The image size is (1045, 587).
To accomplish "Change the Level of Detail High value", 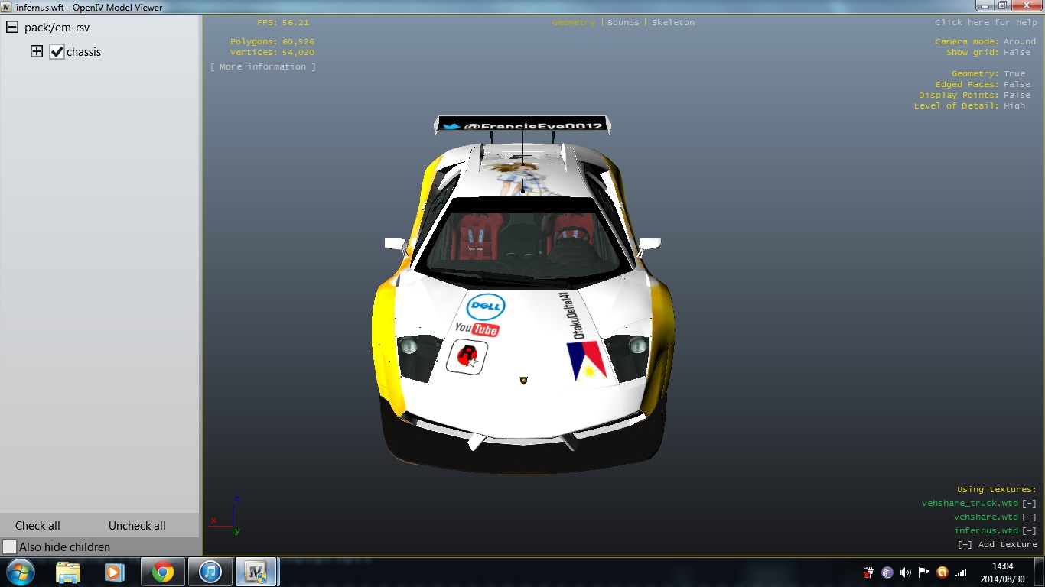I will 1014,105.
